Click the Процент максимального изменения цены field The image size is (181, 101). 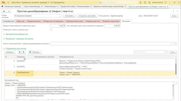pos(57,26)
